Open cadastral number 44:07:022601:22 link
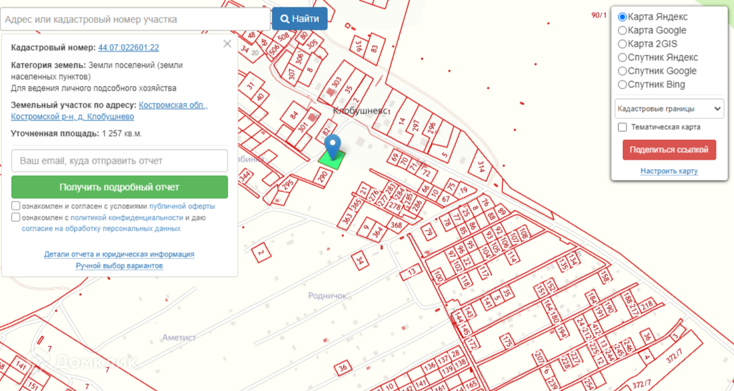 pos(129,48)
